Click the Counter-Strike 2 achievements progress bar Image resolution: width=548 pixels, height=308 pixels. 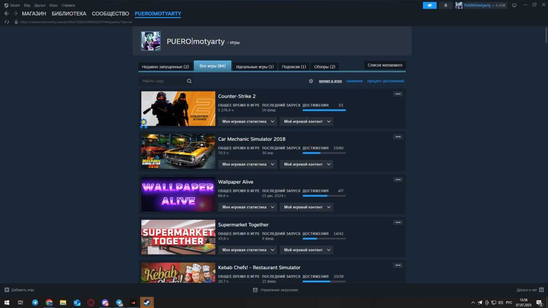(x=324, y=110)
